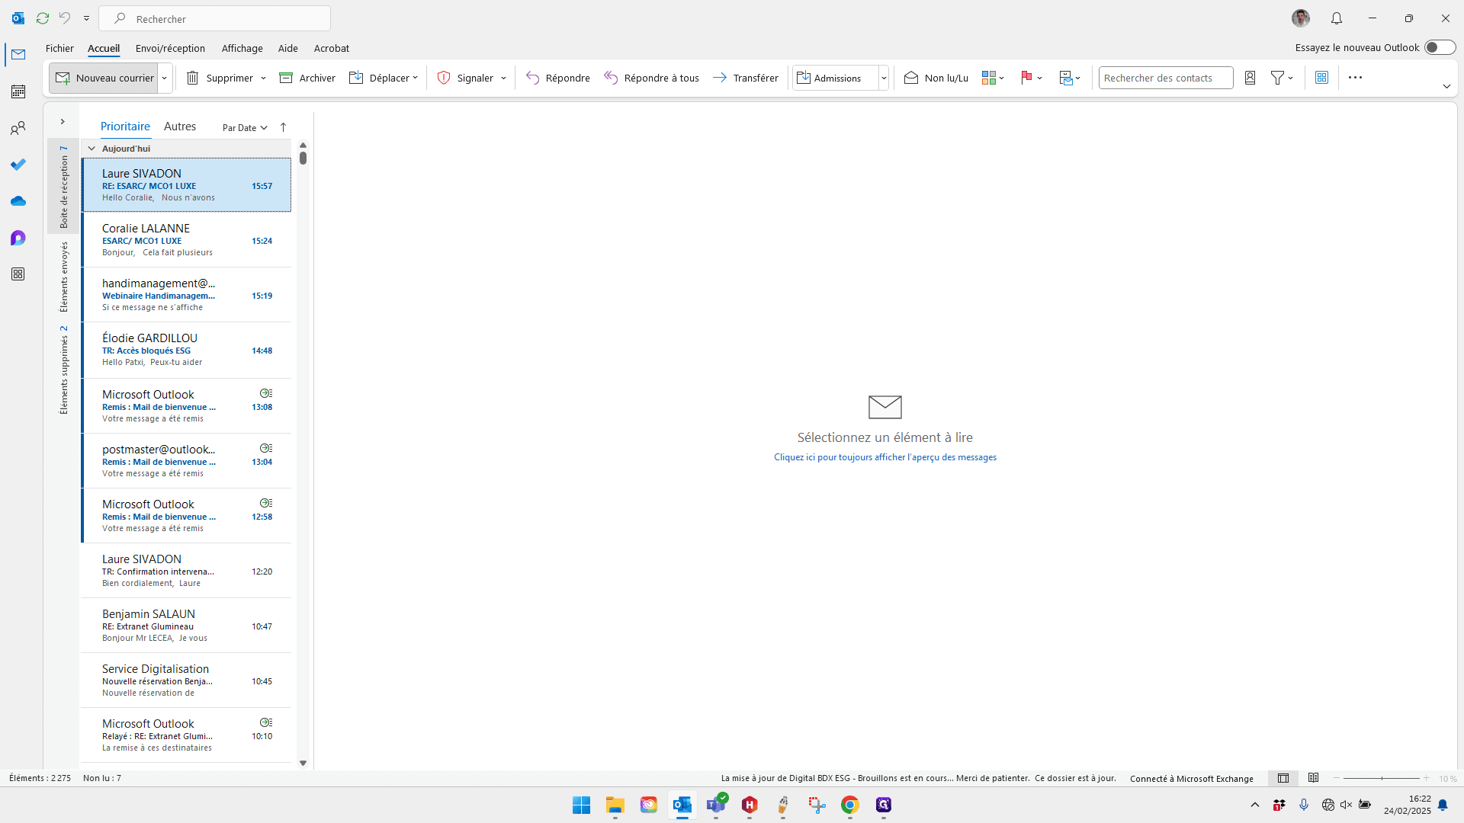Expand the Nouveau courrier dropdown arrow
Viewport: 1464px width, 823px height.
(x=165, y=78)
